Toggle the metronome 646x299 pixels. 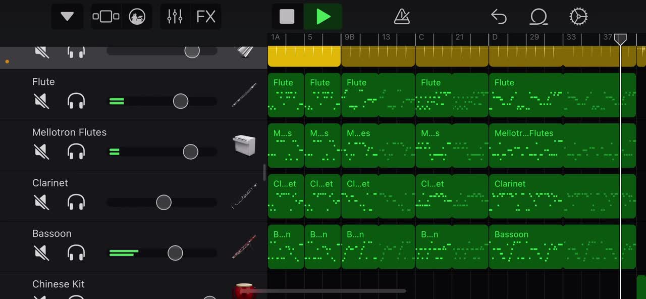coord(402,17)
